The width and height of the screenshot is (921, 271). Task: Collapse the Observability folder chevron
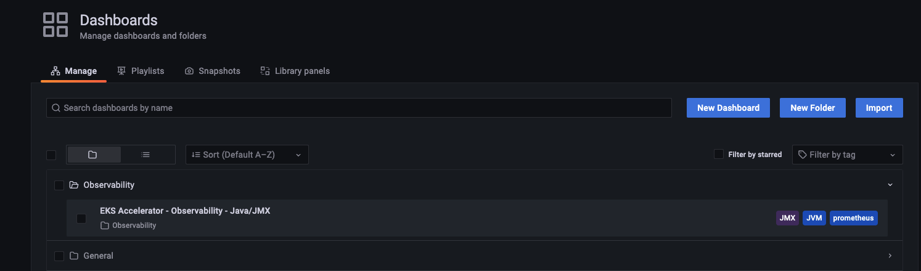pyautogui.click(x=890, y=185)
